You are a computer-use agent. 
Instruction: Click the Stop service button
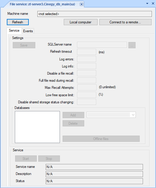49,159
